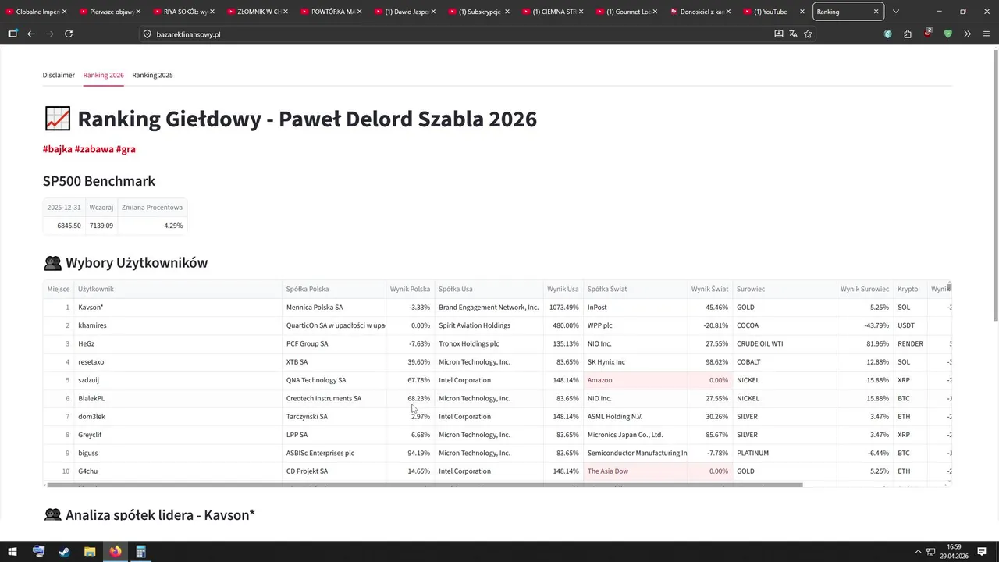Click the Firefox taskbar icon
Image resolution: width=999 pixels, height=562 pixels.
(116, 551)
